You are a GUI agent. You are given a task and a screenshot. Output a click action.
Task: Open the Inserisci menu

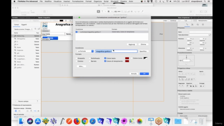coord(67,1)
